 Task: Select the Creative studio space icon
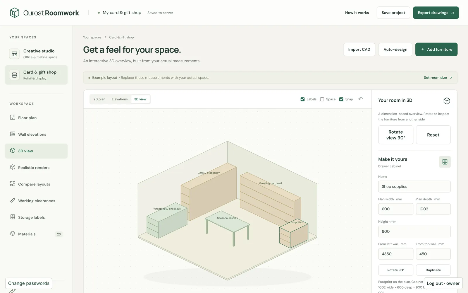pos(14,54)
